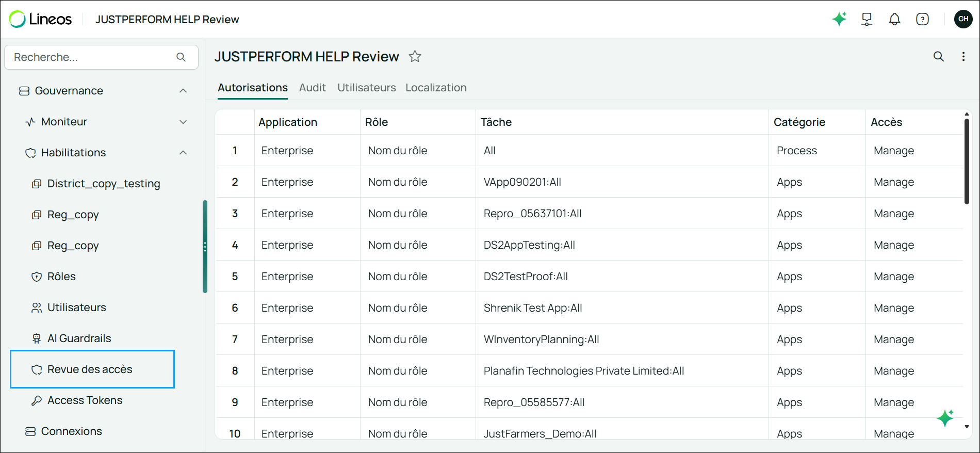This screenshot has width=980, height=453.
Task: Open the GH user avatar menu
Action: coord(963,19)
